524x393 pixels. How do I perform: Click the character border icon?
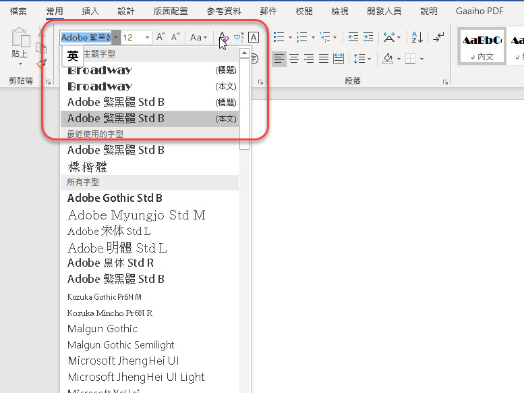click(x=254, y=37)
